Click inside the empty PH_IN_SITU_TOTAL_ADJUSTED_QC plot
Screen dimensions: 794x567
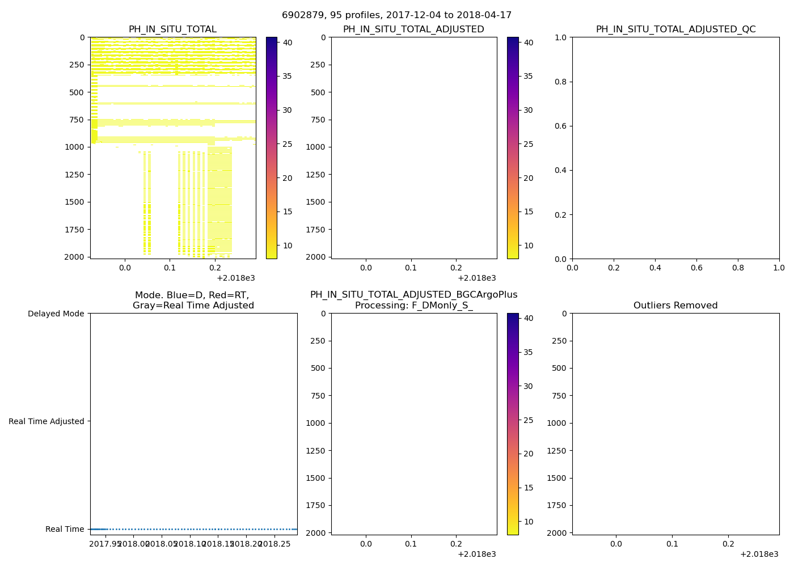pos(675,147)
